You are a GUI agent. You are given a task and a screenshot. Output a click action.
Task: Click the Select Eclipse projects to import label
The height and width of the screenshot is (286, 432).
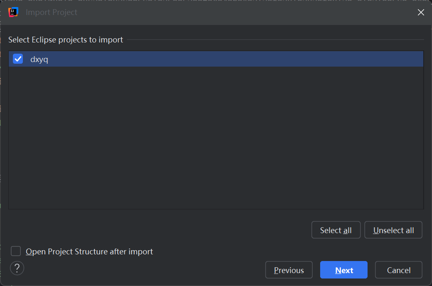tap(66, 40)
